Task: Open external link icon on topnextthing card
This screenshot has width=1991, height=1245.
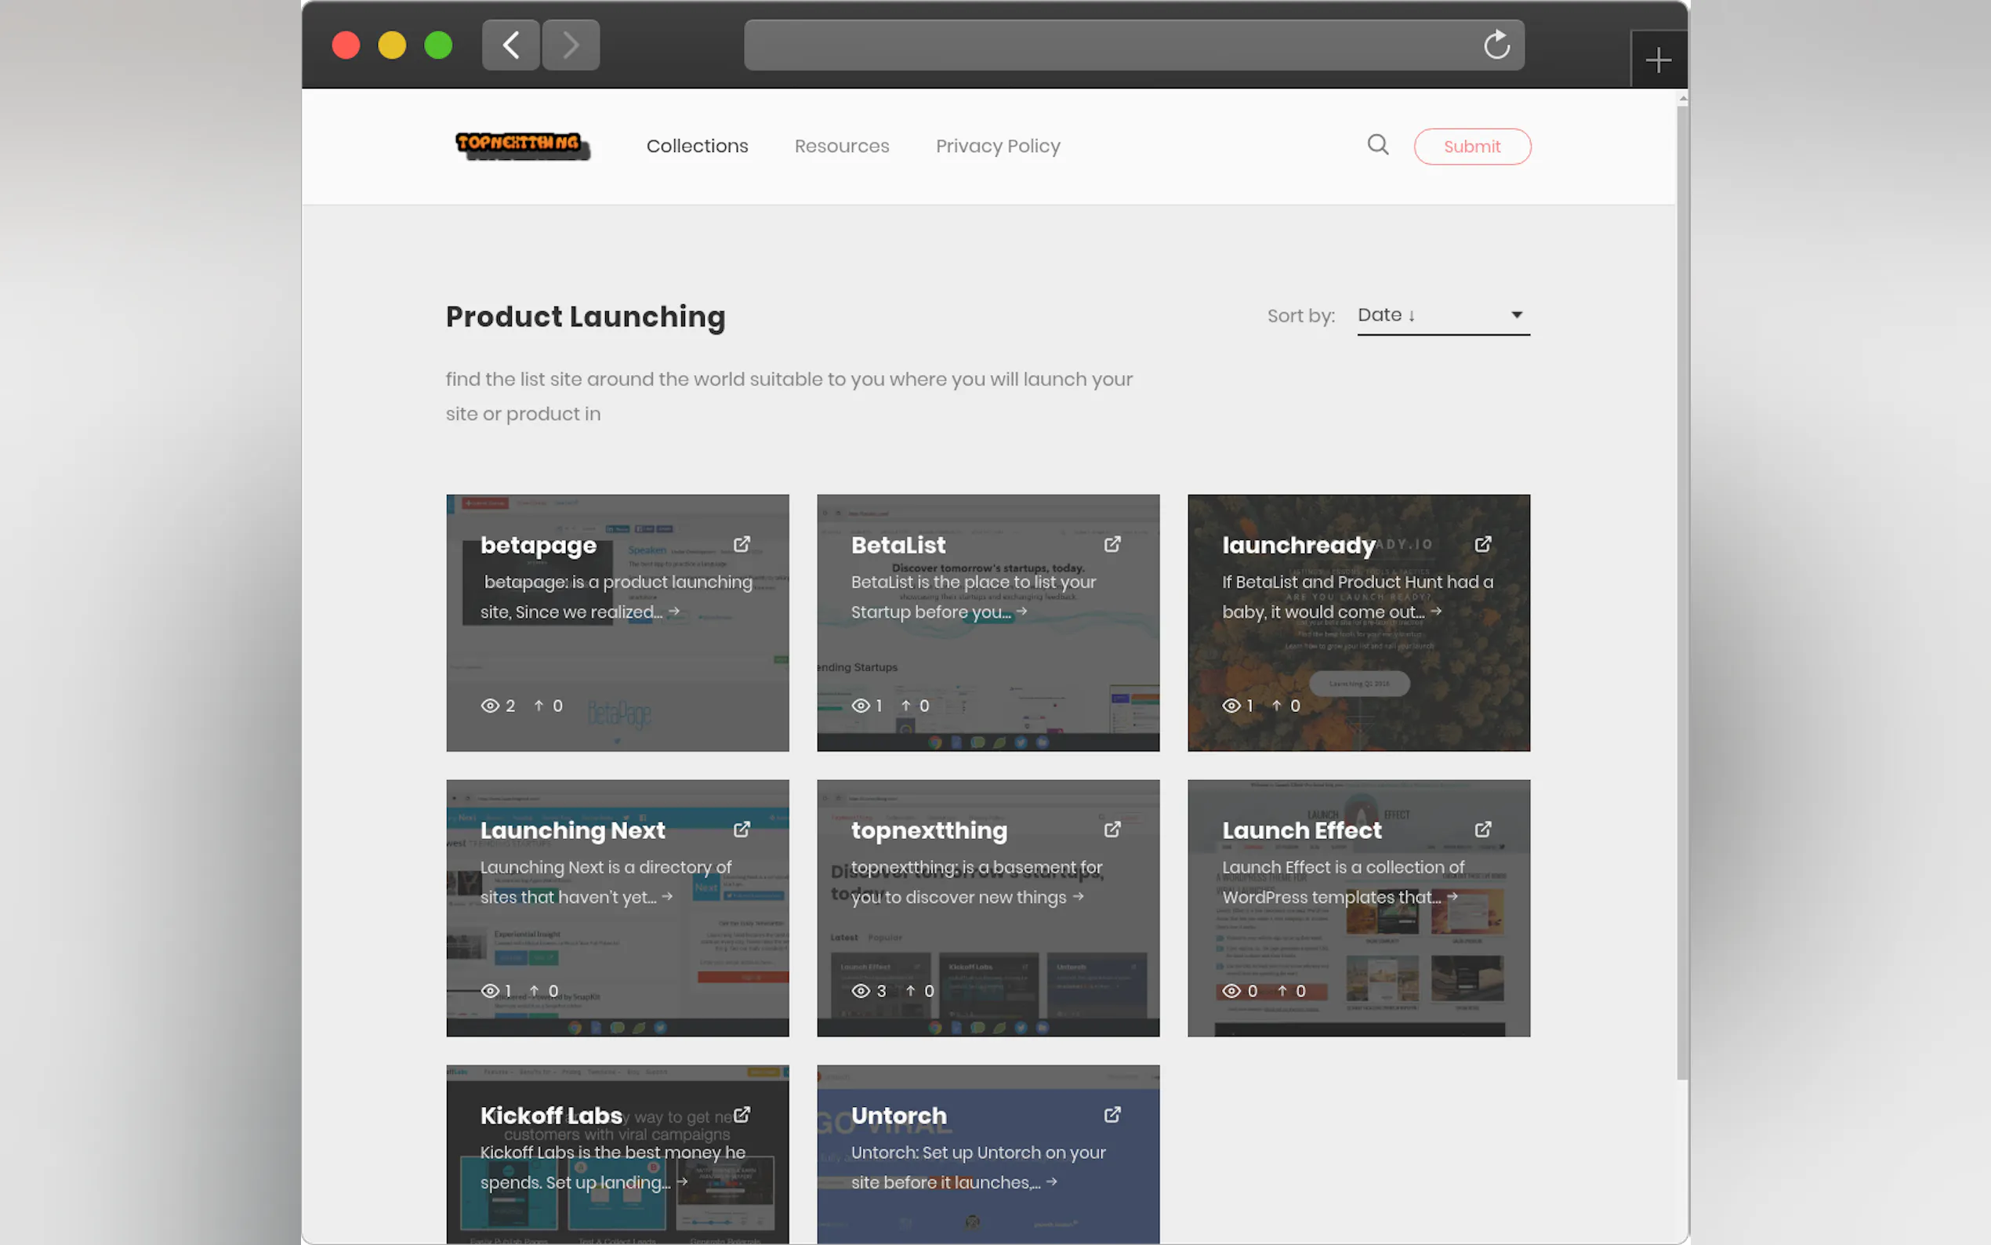Action: coord(1112,829)
